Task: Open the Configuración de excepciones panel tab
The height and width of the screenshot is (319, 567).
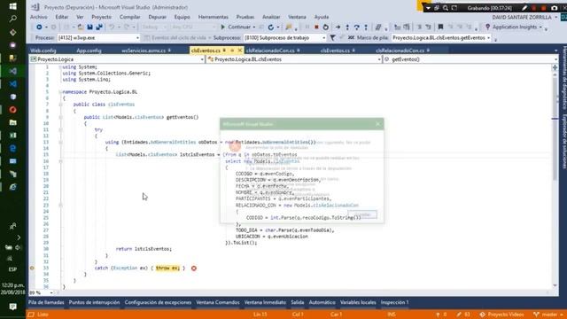Action: (x=158, y=302)
